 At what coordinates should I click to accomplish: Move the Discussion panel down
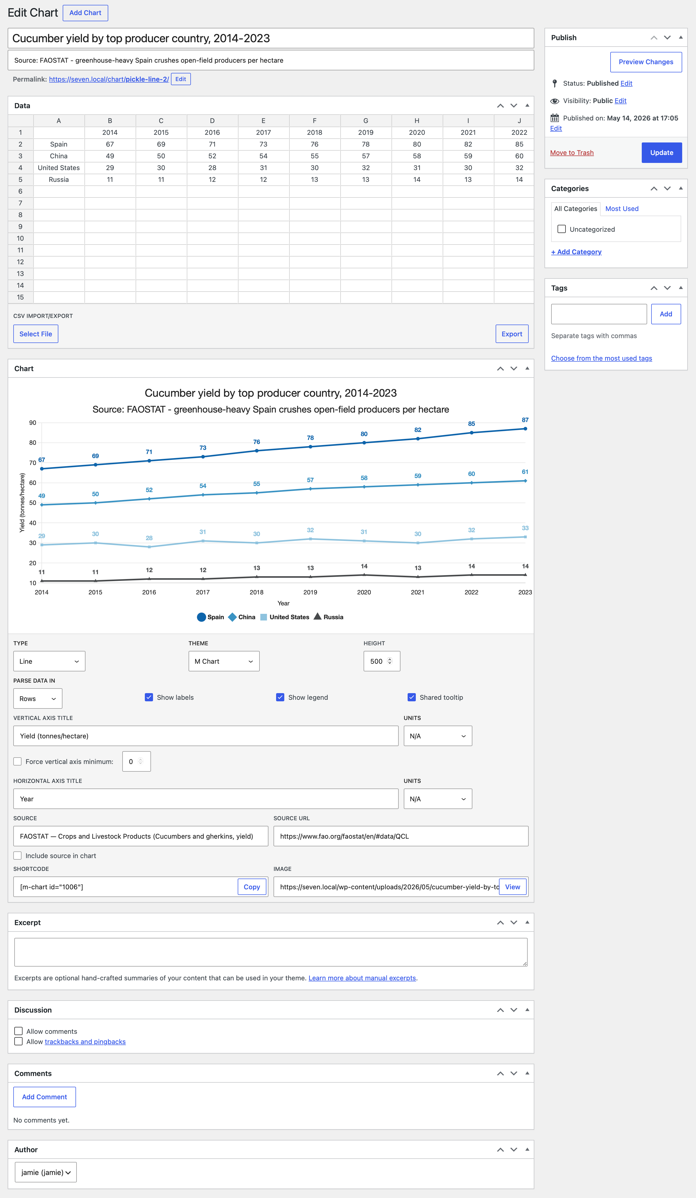pyautogui.click(x=514, y=1010)
